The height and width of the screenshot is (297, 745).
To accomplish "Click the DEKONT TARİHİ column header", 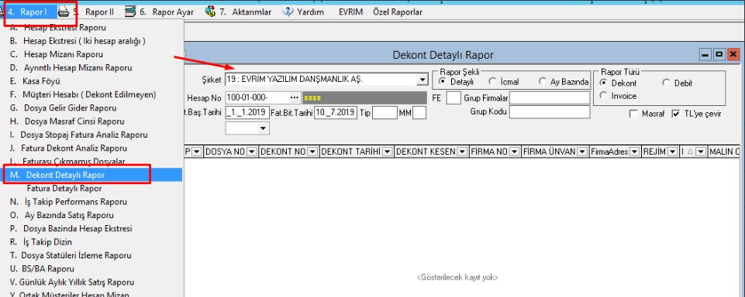I will [357, 152].
